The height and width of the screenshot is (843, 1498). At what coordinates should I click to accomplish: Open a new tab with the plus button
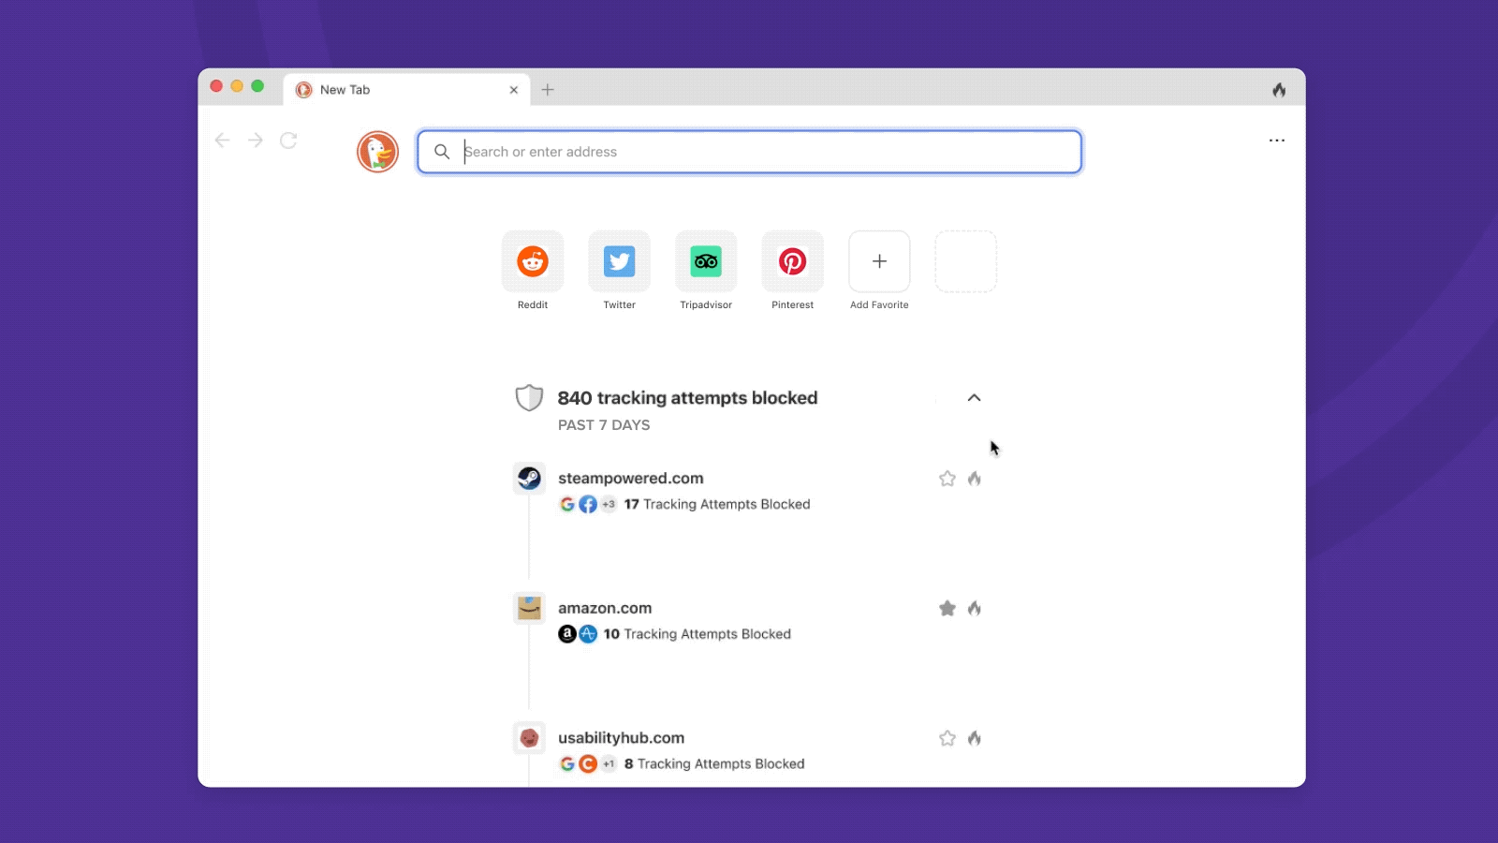tap(548, 90)
